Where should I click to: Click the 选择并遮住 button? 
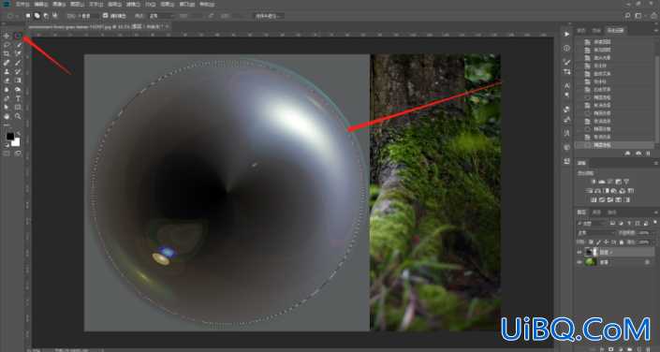pyautogui.click(x=268, y=16)
